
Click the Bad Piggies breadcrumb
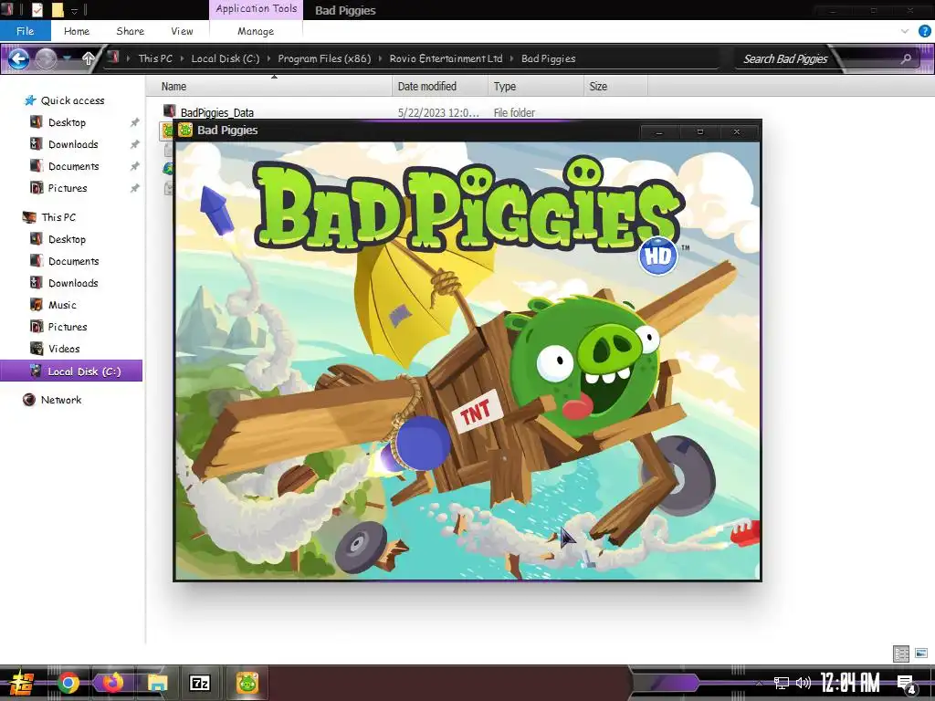[x=549, y=58]
